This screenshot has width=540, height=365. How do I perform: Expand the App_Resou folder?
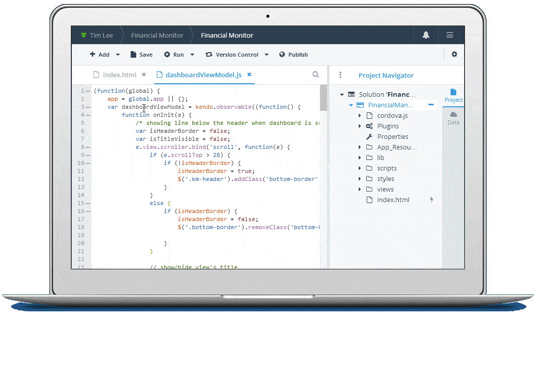pos(360,147)
